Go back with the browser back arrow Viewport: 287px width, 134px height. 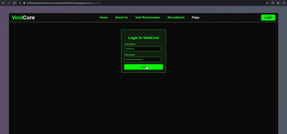pyautogui.click(x=3, y=3)
